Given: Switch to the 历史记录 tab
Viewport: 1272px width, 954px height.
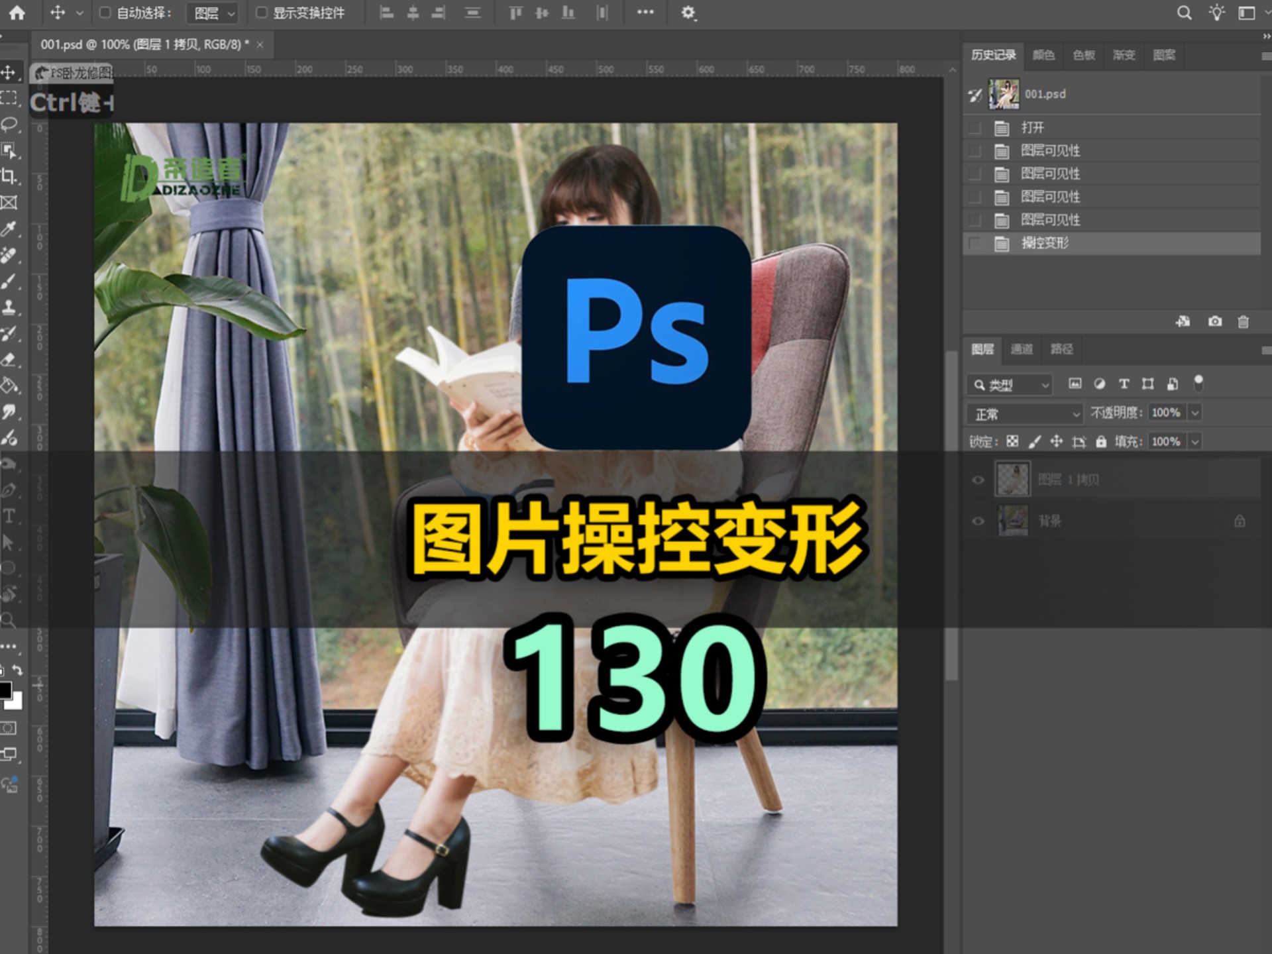Looking at the screenshot, I should pos(993,55).
